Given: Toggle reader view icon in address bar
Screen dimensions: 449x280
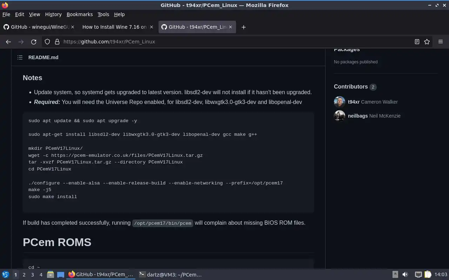Looking at the screenshot, I should pos(417,42).
